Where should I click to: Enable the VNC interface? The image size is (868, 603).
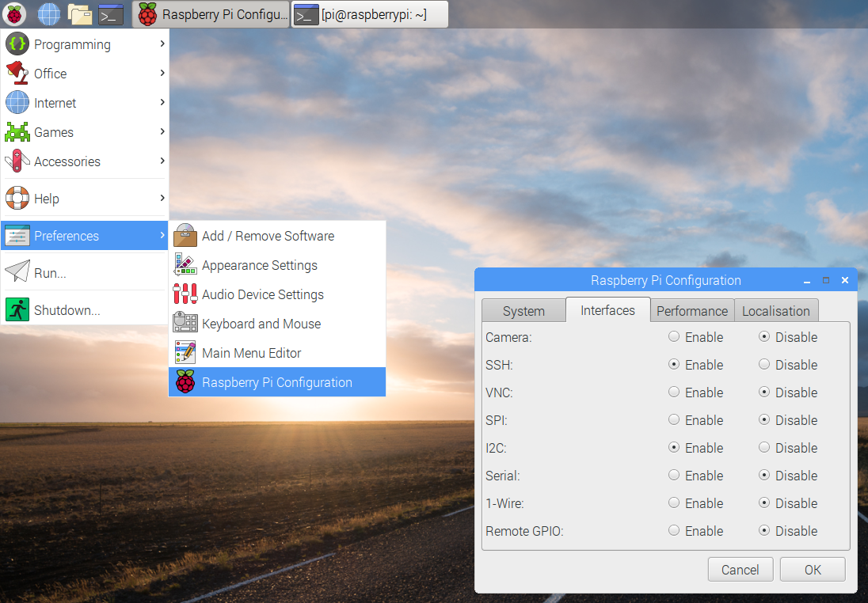[674, 392]
